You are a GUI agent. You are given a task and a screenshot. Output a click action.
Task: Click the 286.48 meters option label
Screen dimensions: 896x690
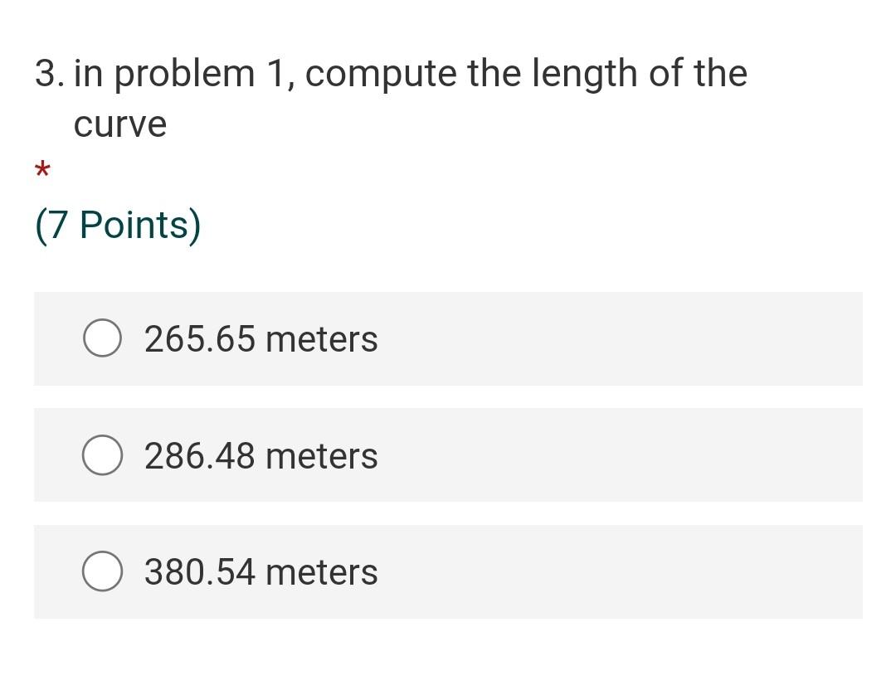(x=261, y=454)
